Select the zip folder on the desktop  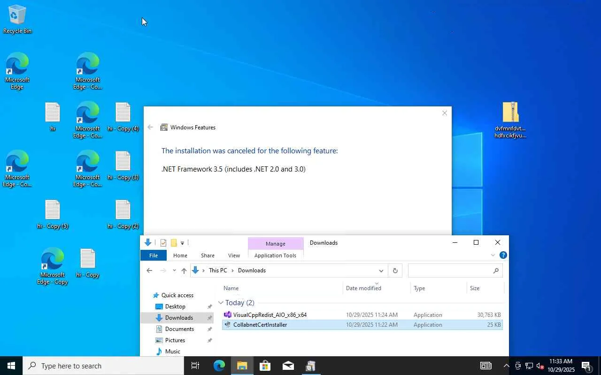coord(510,120)
